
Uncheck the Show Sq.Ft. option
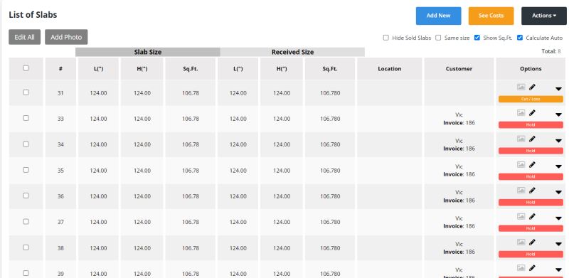tap(477, 38)
